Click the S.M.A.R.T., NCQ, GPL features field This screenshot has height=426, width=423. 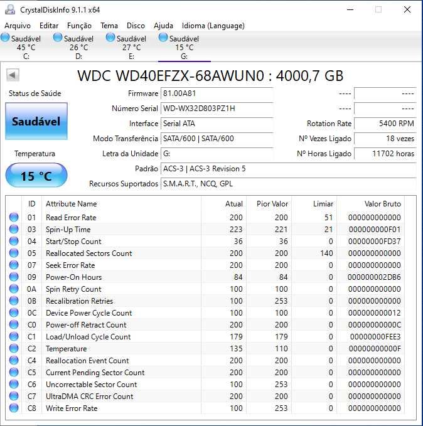click(x=289, y=184)
